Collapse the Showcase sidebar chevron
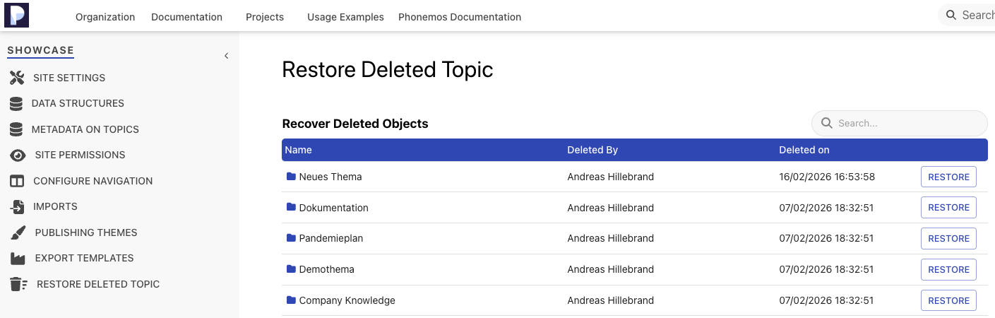The height and width of the screenshot is (318, 995). [x=226, y=56]
